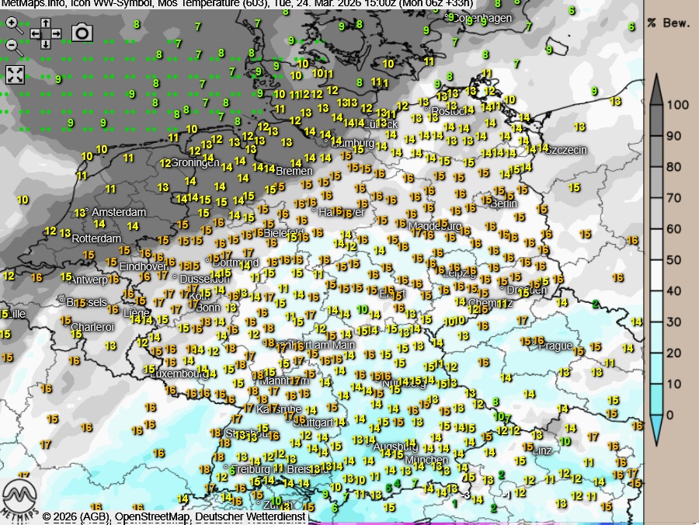The width and height of the screenshot is (699, 525).
Task: Zoom in with the plus magnifier
Action: 12,23
